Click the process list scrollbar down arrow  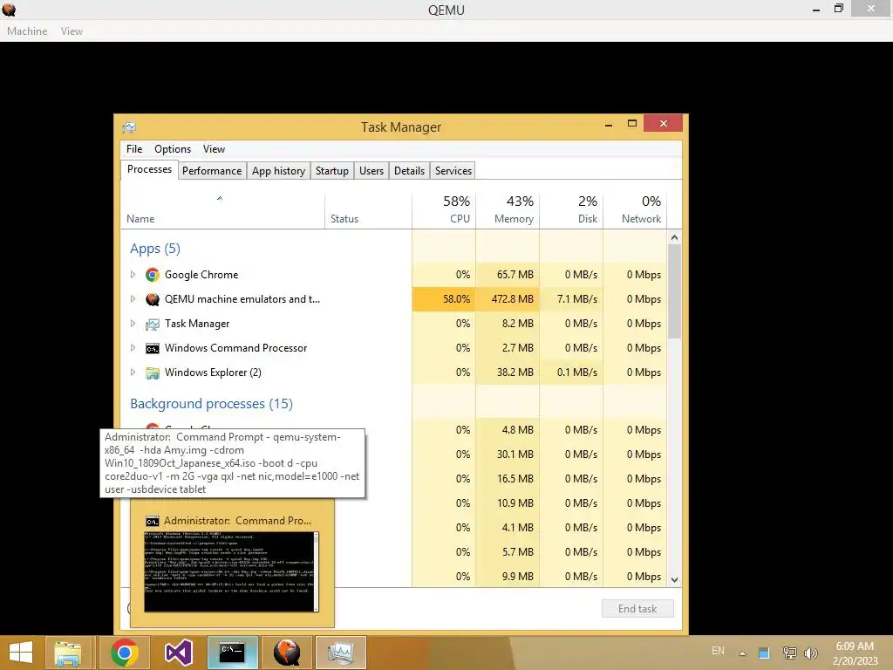[674, 580]
